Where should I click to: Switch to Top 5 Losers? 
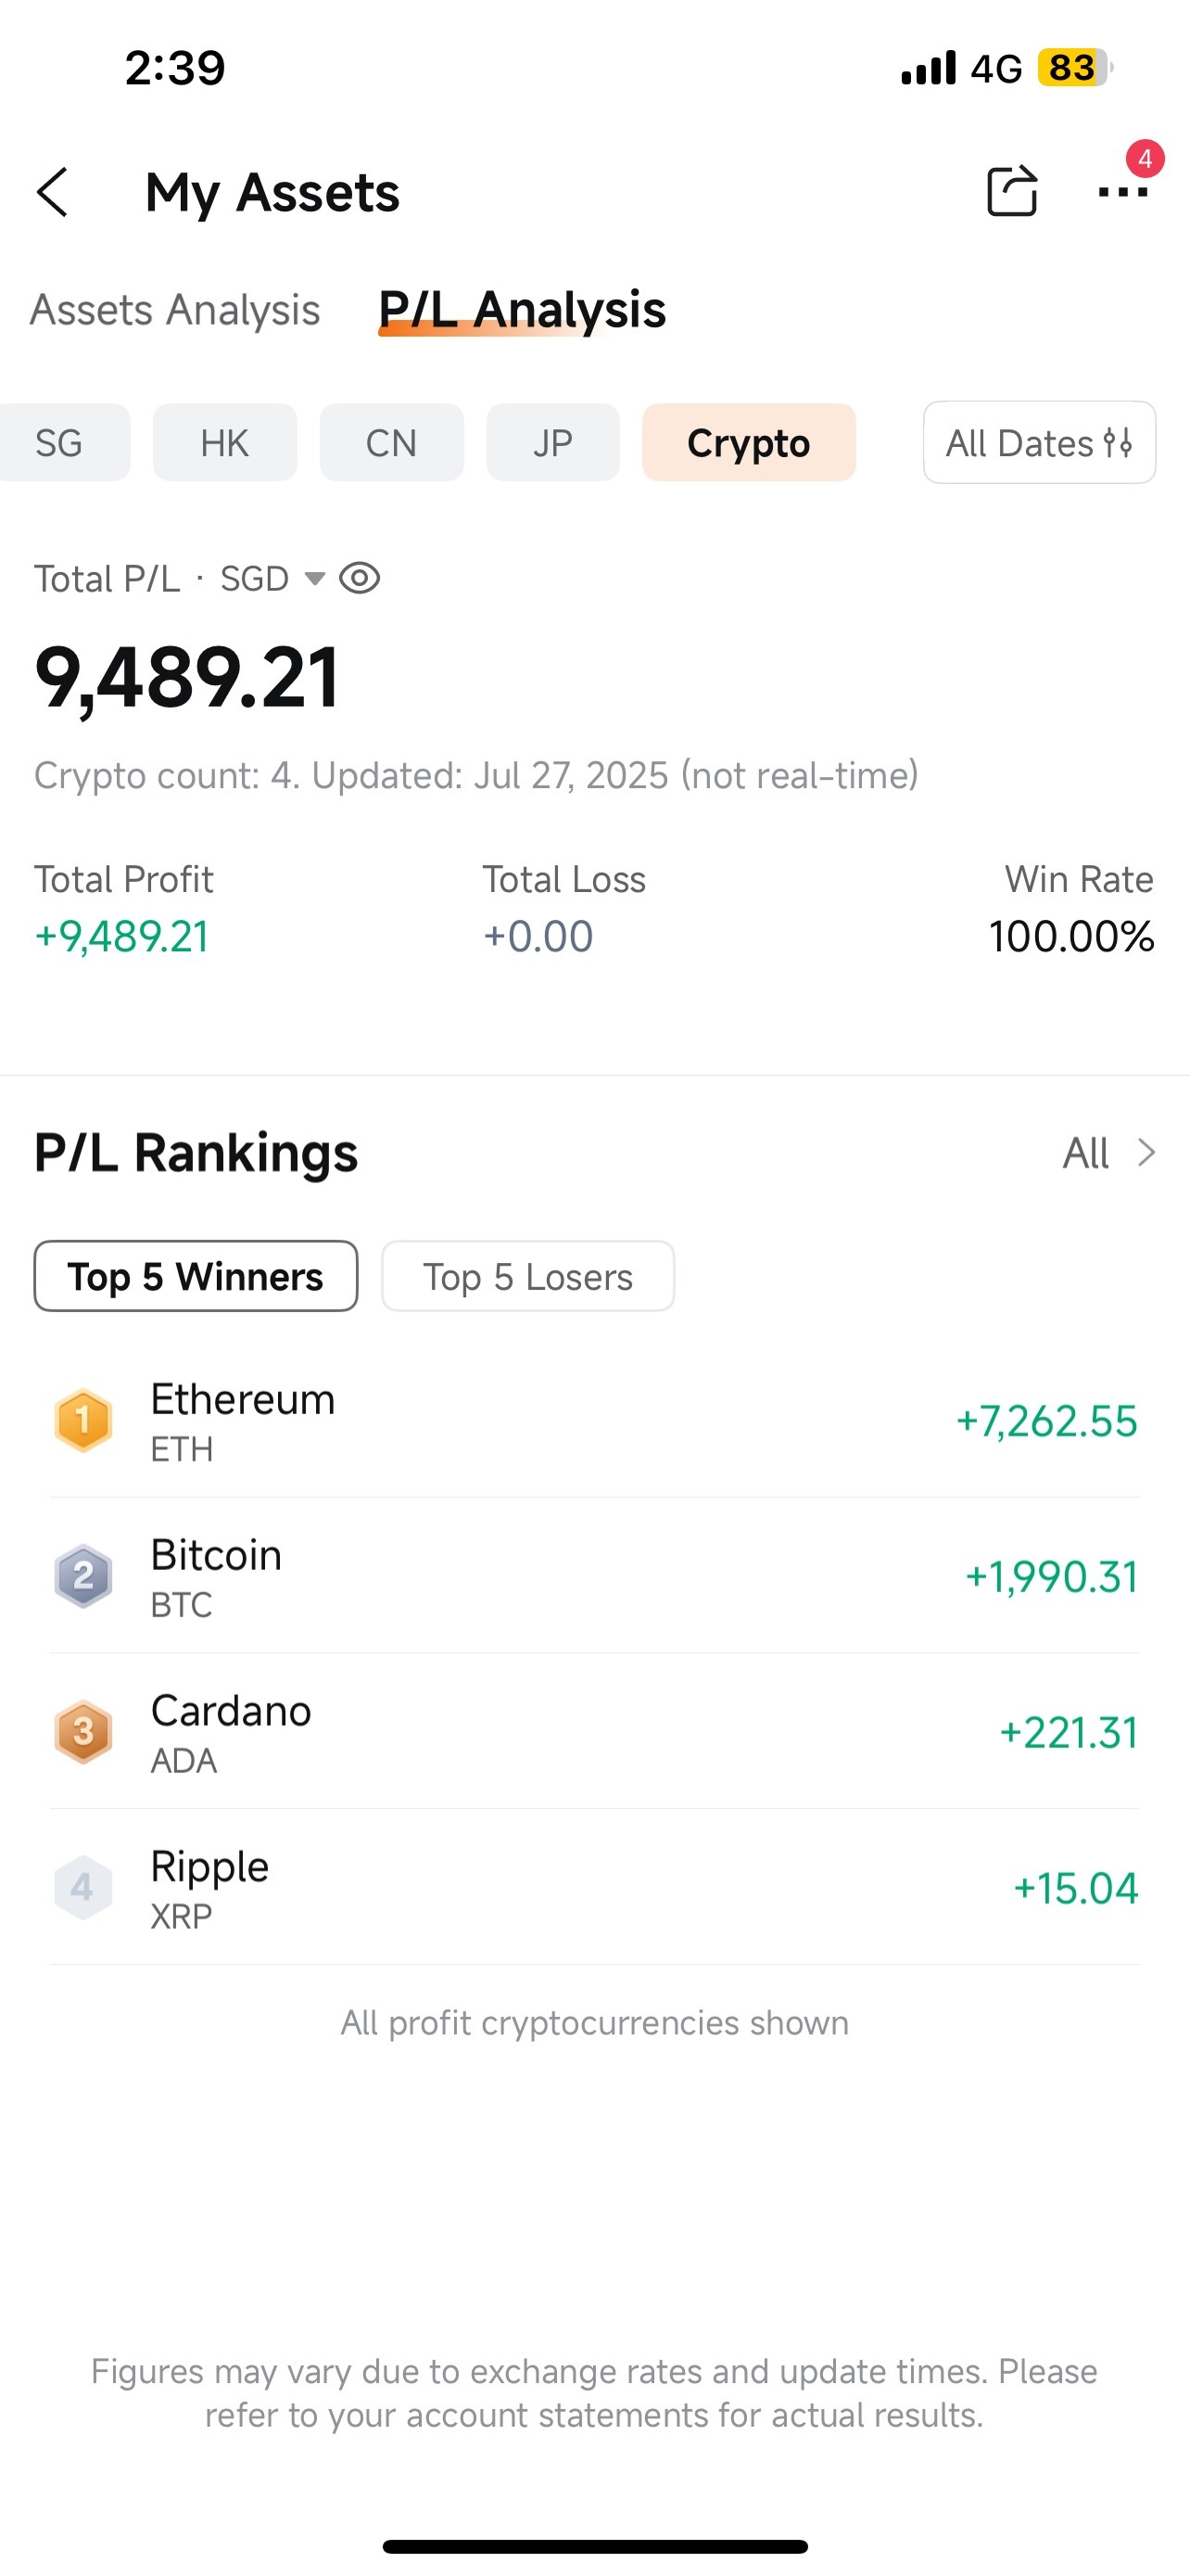[527, 1276]
